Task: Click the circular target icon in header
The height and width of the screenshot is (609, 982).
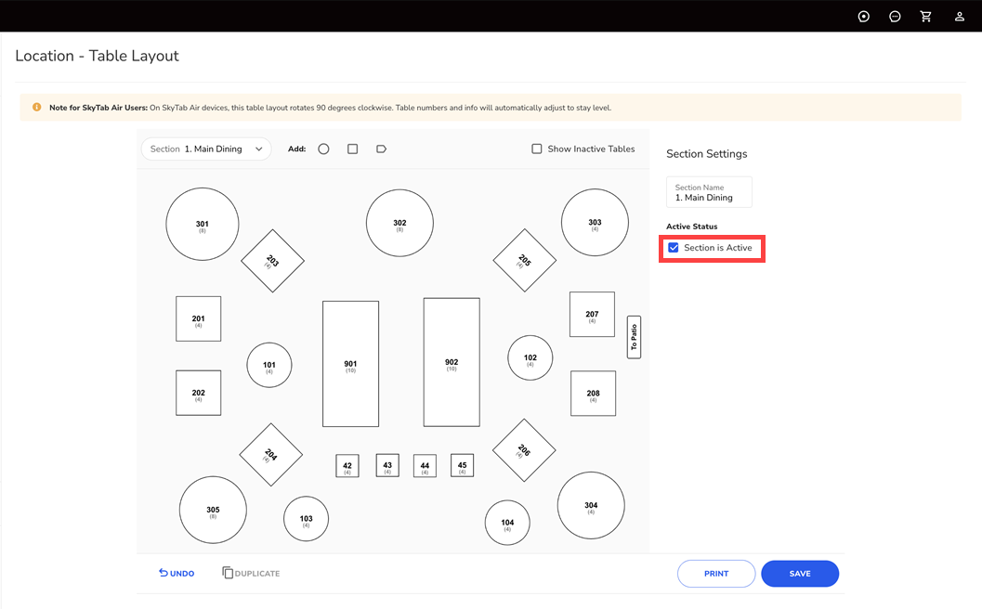Action: click(x=863, y=17)
